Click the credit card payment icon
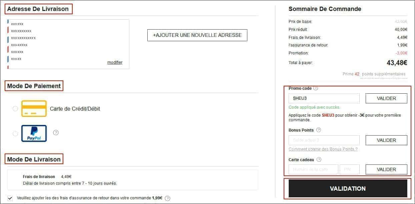The image size is (415, 204). click(x=34, y=109)
